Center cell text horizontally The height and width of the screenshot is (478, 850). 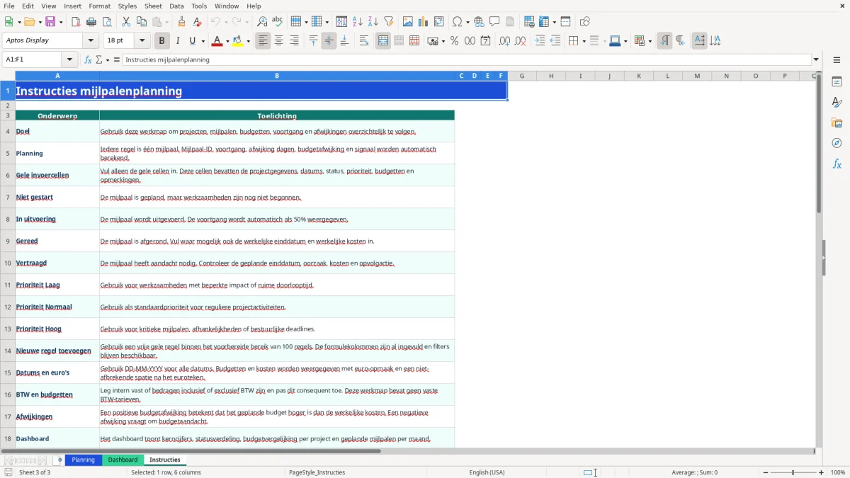pyautogui.click(x=278, y=41)
